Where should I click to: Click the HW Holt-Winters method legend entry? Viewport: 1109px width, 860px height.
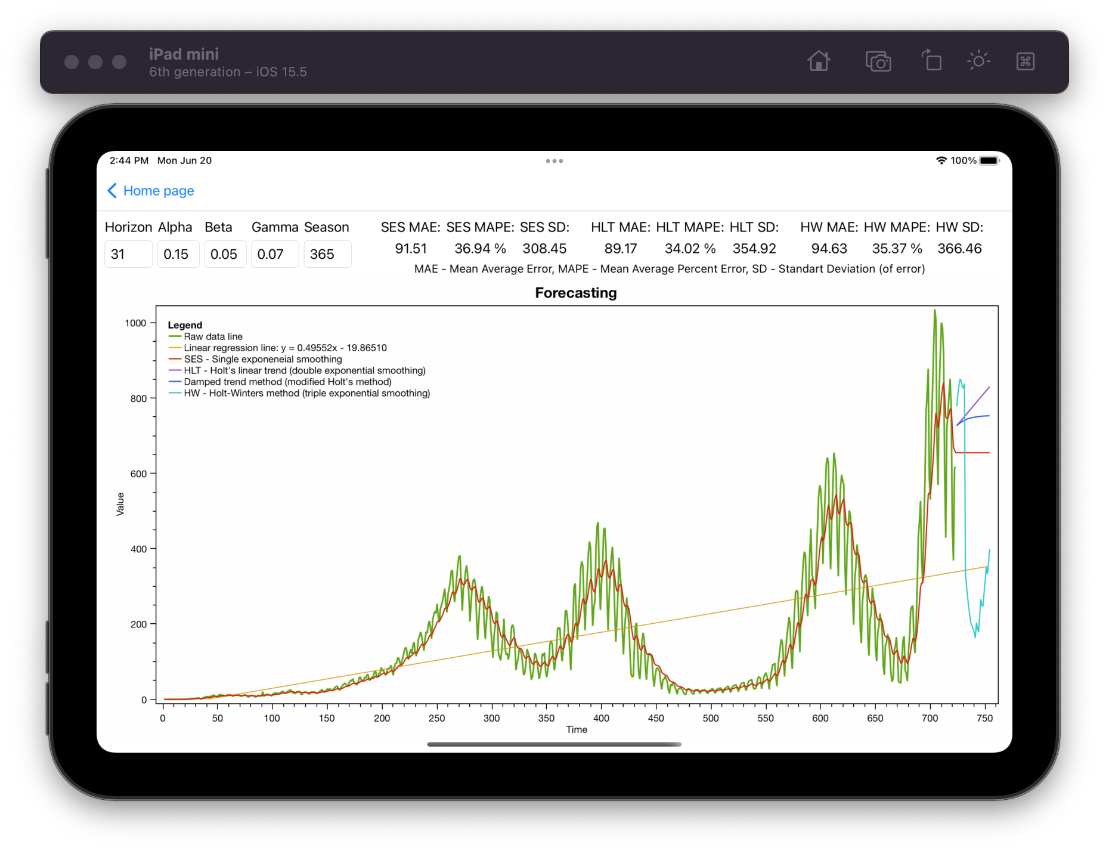299,393
